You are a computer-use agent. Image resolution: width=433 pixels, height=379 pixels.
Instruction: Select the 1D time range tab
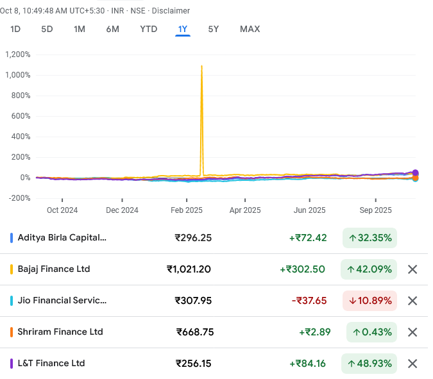point(15,29)
